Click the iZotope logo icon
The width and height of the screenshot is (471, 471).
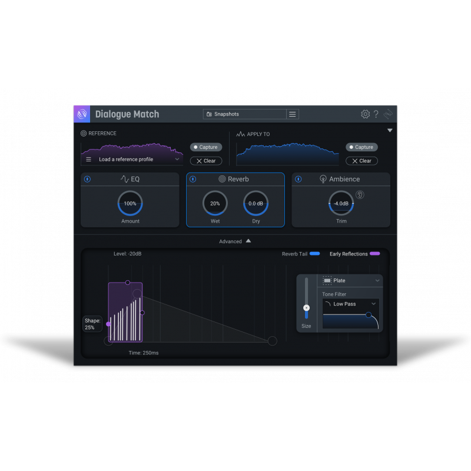click(x=82, y=114)
